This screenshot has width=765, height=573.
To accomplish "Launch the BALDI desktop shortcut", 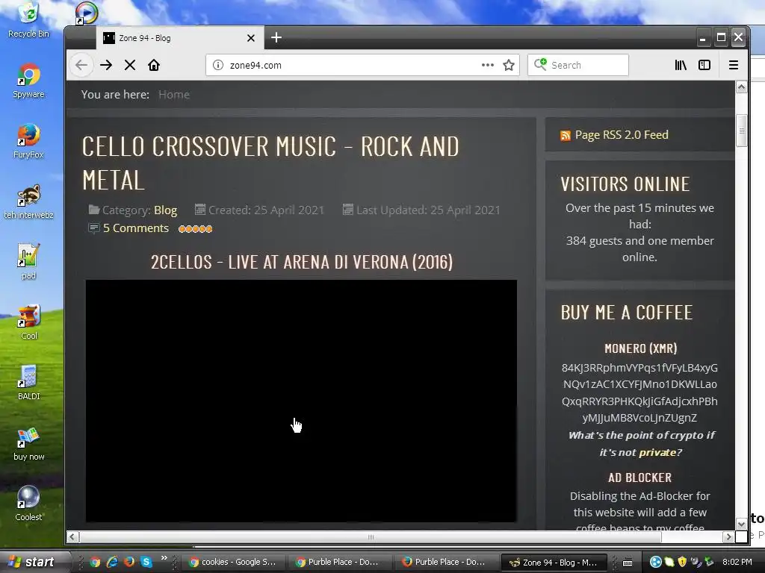I will point(29,383).
